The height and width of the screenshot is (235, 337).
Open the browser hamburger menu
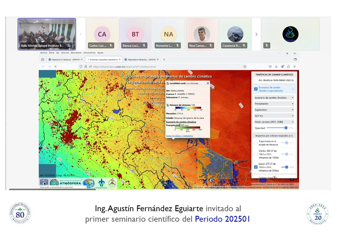(294, 66)
